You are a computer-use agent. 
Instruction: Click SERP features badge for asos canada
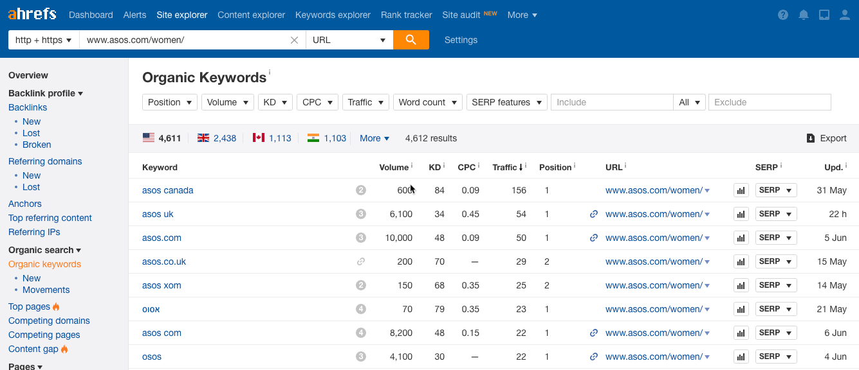pyautogui.click(x=361, y=190)
